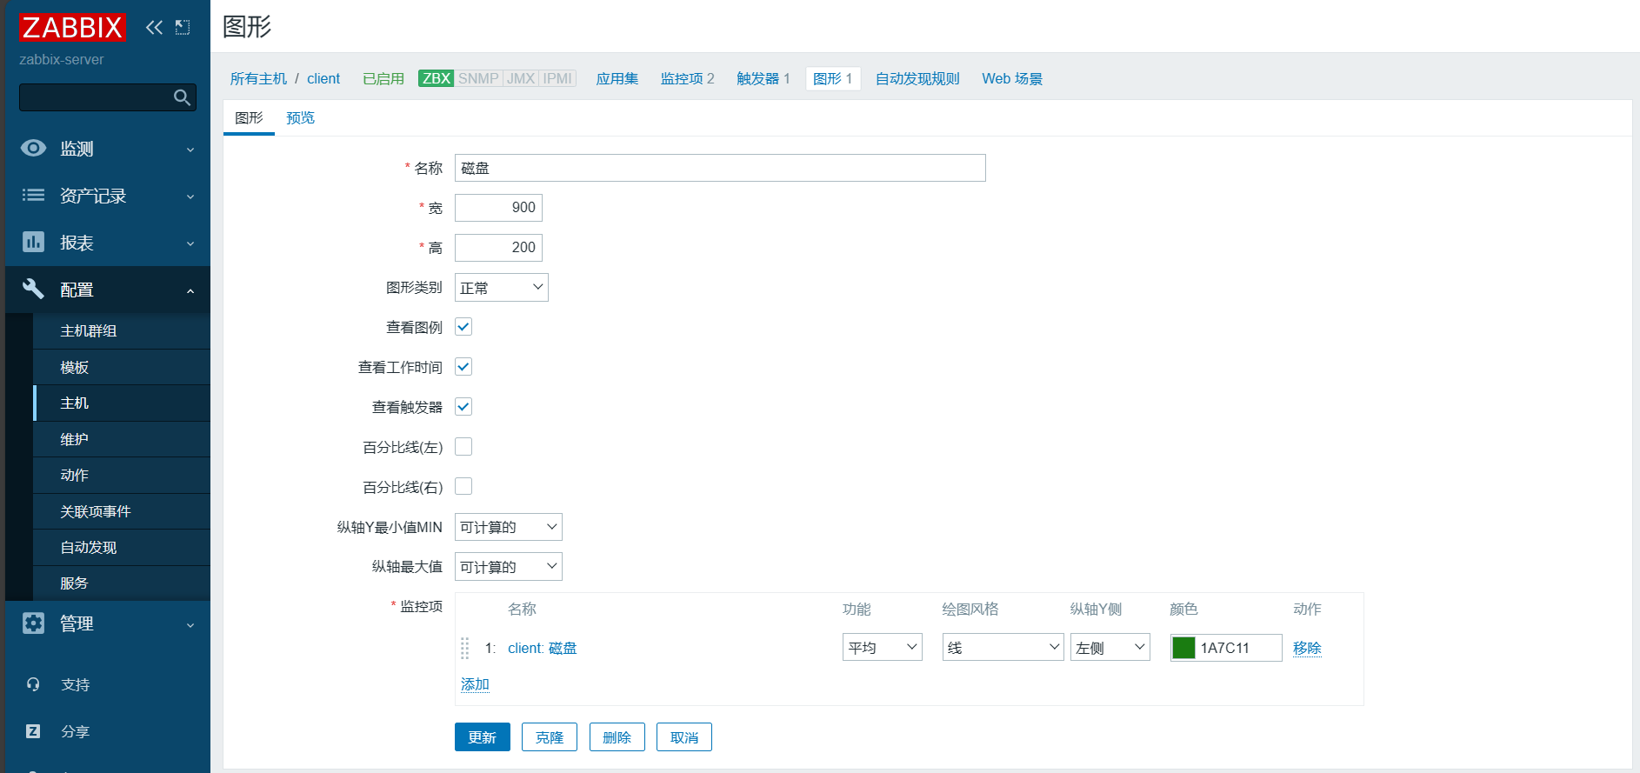Uncheck the 查看触发器 checkbox
Screen dimensions: 1640x773
coord(463,407)
